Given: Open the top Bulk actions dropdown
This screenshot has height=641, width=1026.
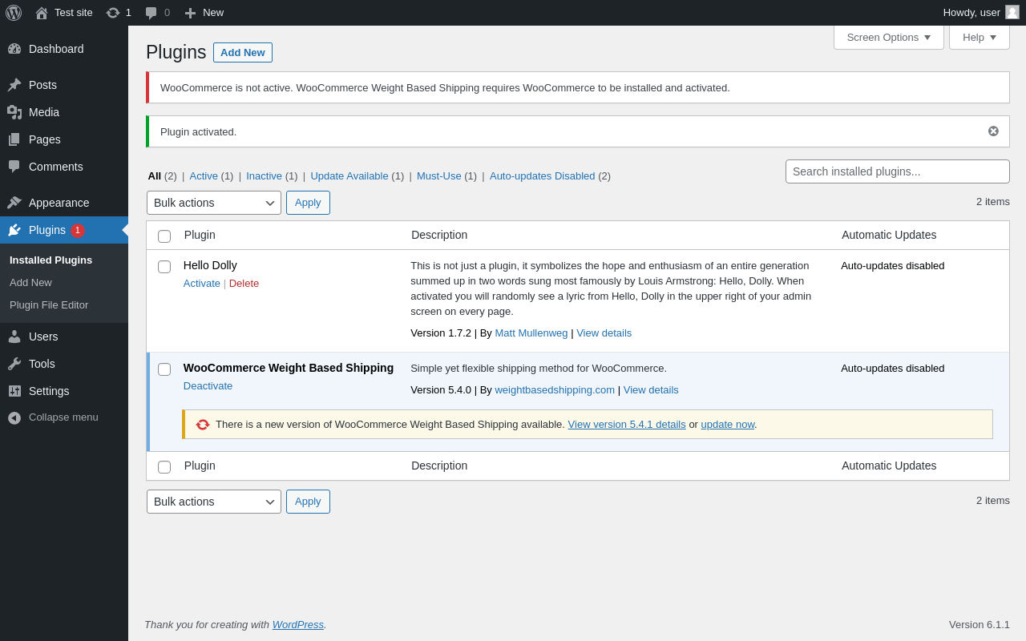Looking at the screenshot, I should click(x=213, y=203).
